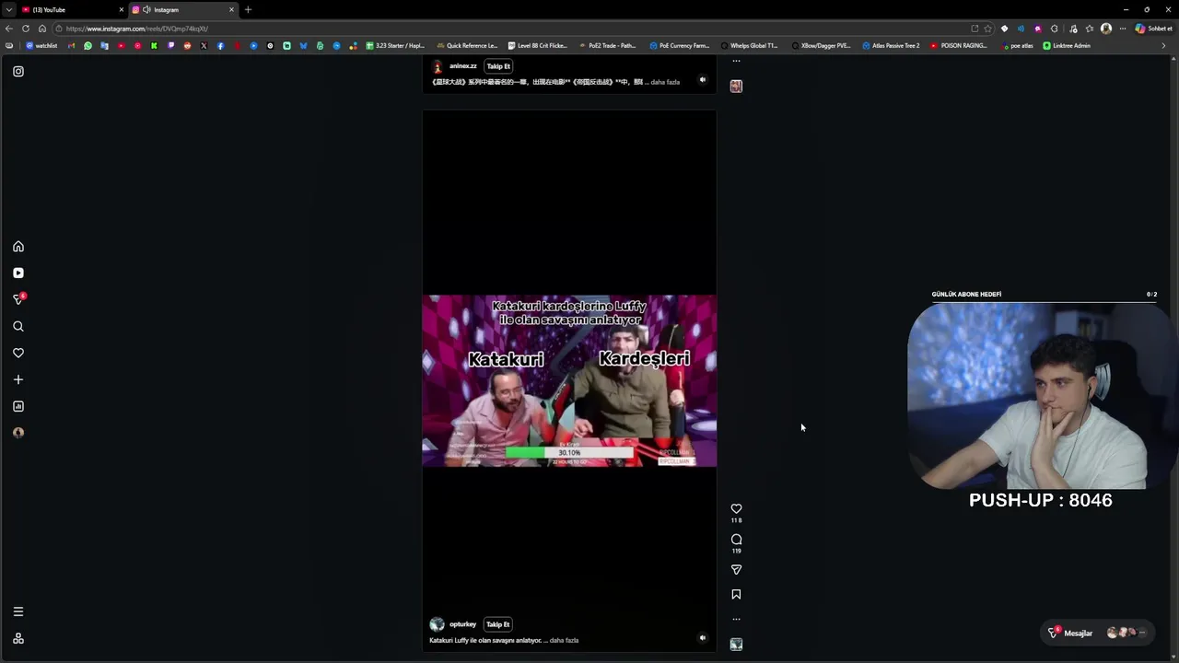Add this page to favorites star
The height and width of the screenshot is (663, 1179).
988,29
